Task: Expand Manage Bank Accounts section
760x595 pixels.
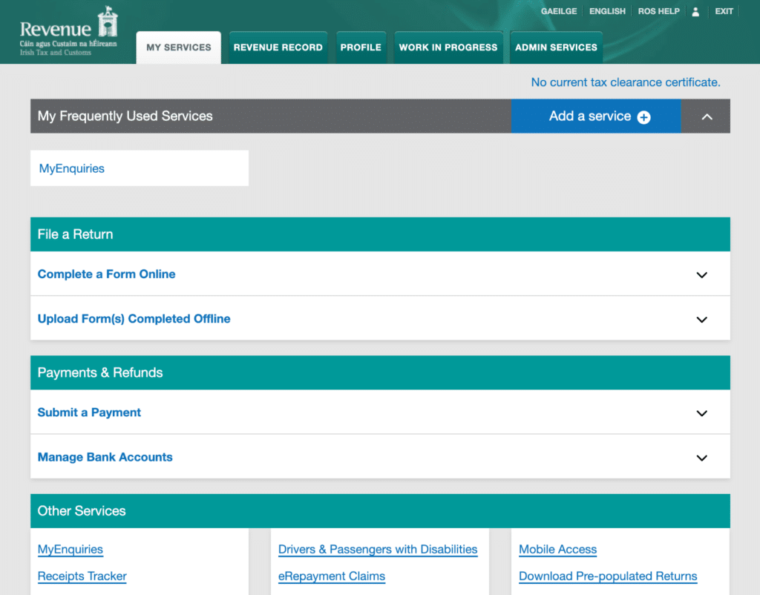Action: pos(701,458)
